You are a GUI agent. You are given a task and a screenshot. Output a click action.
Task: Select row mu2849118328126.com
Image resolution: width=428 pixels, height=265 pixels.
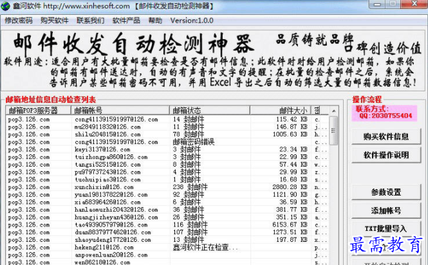click(167, 127)
